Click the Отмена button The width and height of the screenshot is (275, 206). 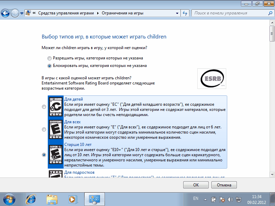tap(224, 185)
